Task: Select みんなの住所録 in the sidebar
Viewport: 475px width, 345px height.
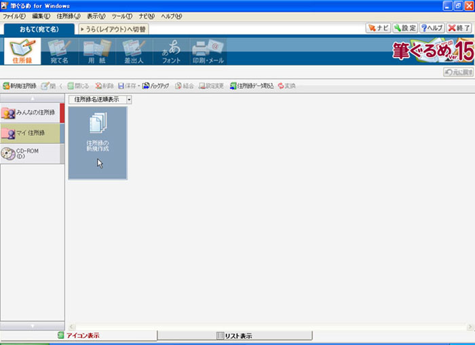Action: point(31,113)
